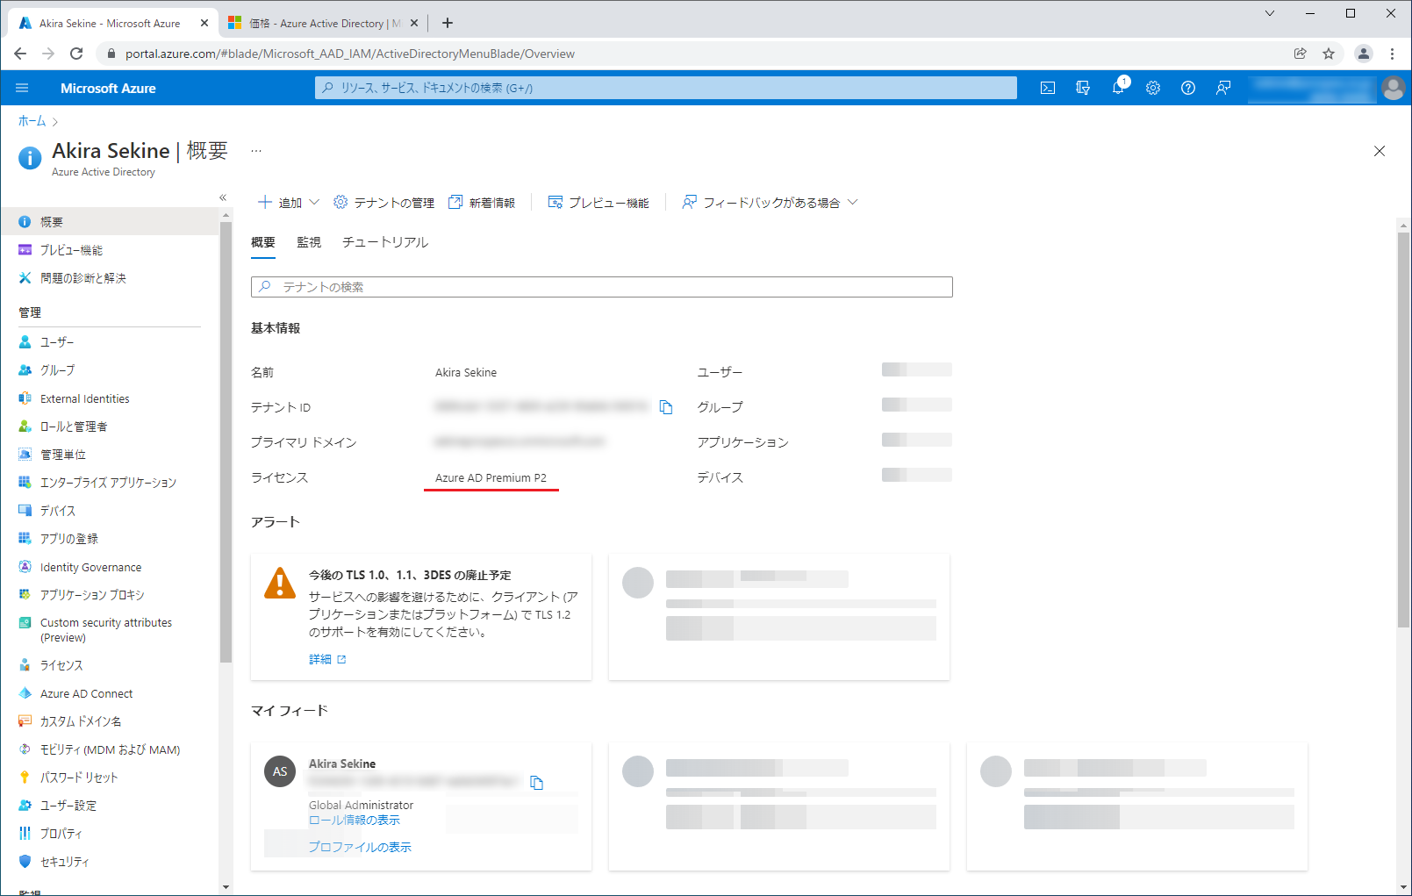Open エンタープライズ アプリケーション in the side menu
The width and height of the screenshot is (1412, 896).
110,483
